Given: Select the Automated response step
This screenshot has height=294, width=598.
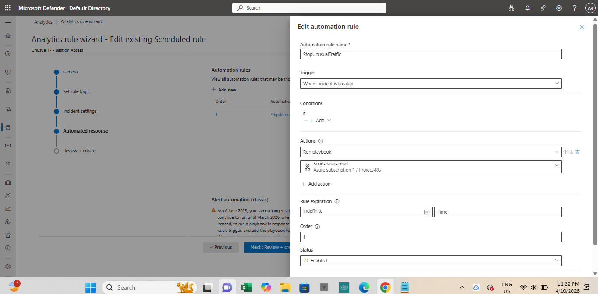Looking at the screenshot, I should (x=85, y=131).
